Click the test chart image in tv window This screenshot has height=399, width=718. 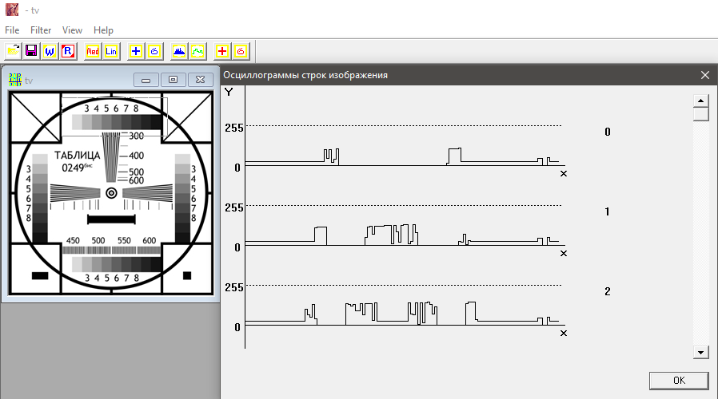(x=111, y=193)
